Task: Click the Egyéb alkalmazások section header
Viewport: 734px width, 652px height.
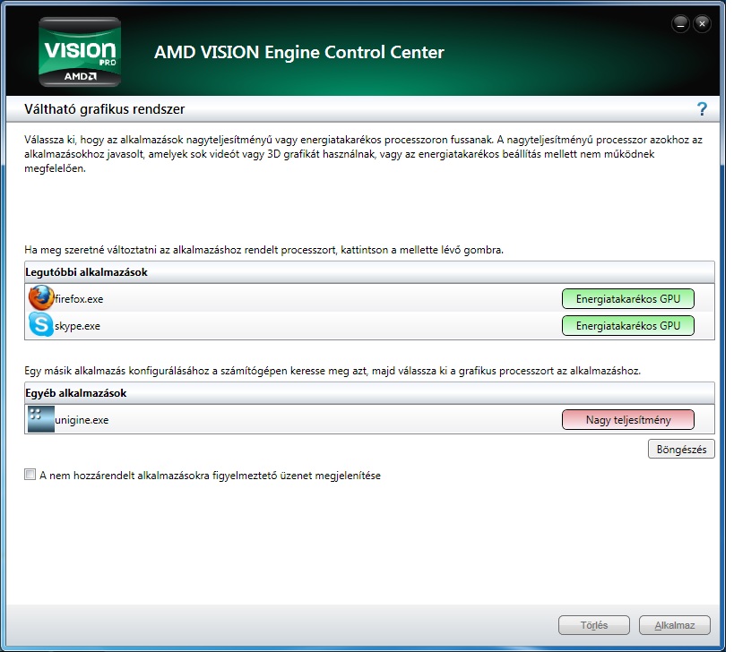Action: point(369,393)
